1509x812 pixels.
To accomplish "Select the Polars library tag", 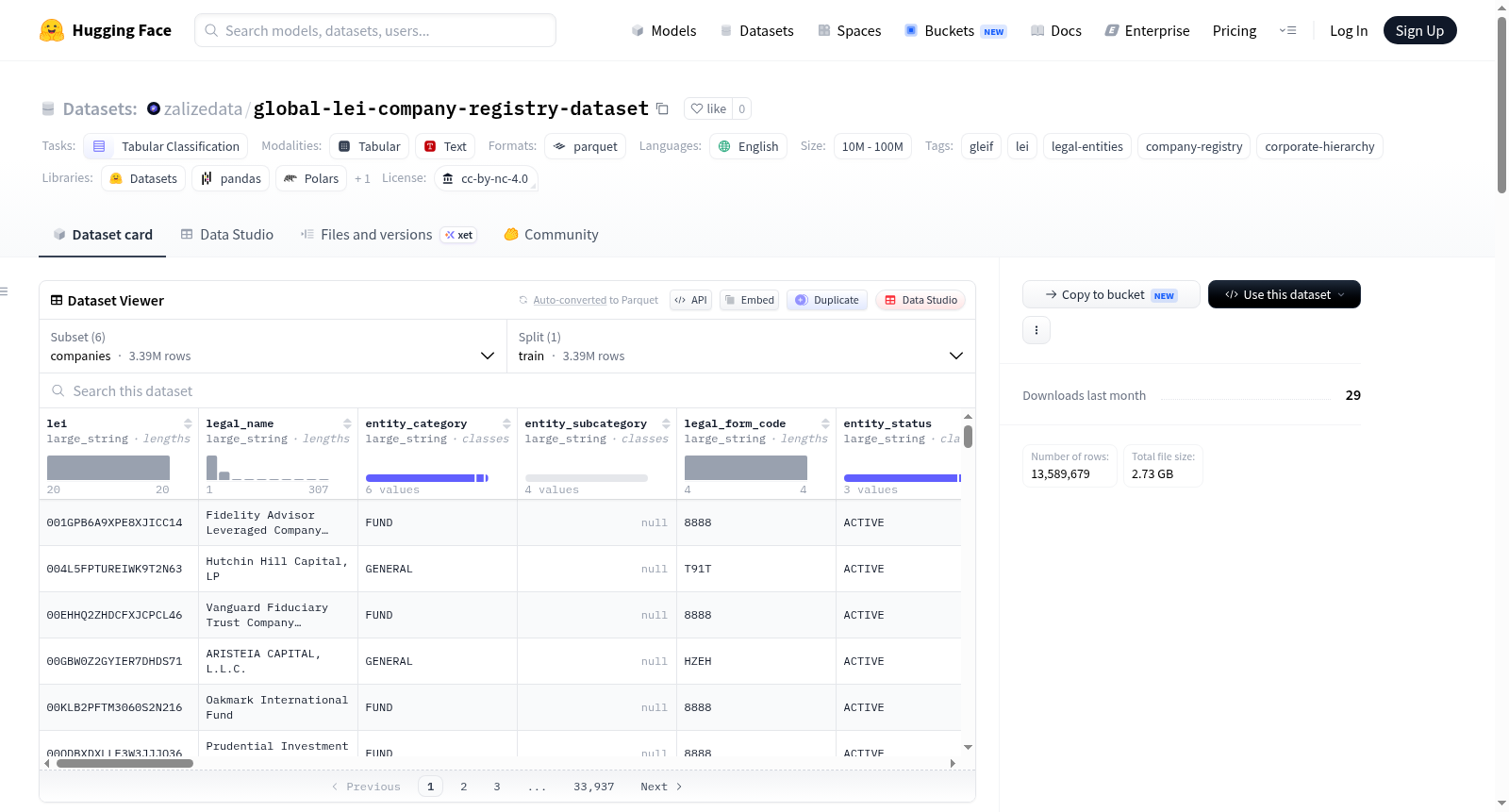I will pos(311,178).
